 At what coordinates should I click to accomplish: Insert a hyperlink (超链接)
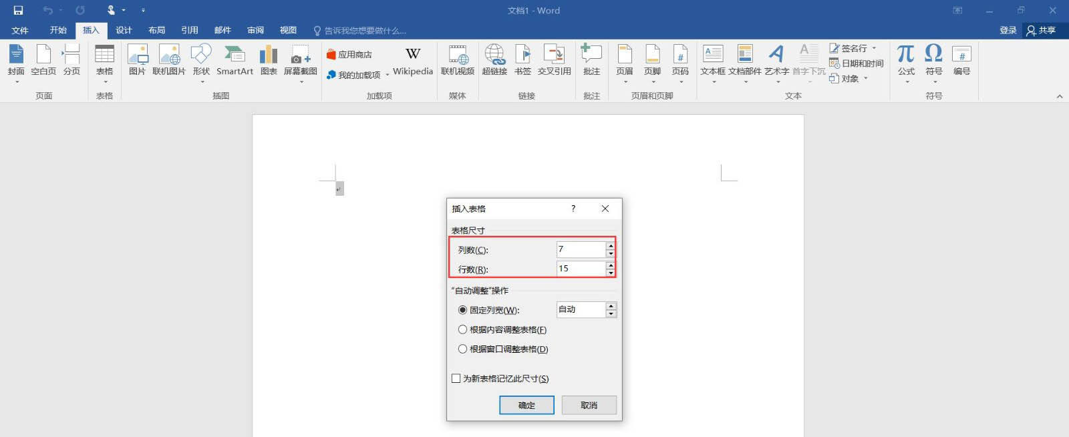494,61
